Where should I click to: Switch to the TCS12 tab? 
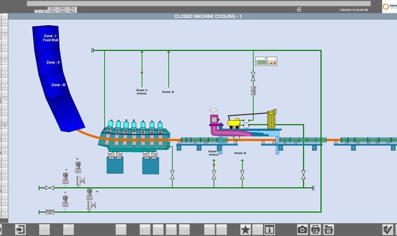(52, 11)
